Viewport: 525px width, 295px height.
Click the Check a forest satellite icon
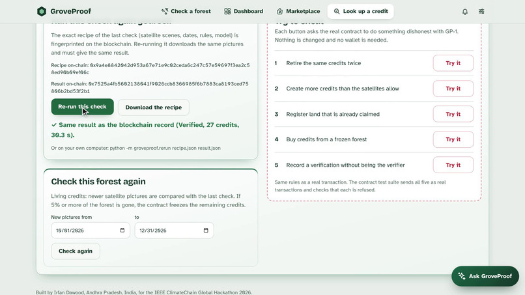pos(165,11)
